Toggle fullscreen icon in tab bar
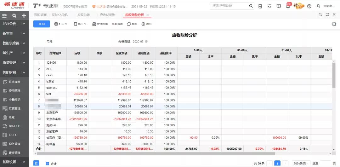The image size is (340, 167). click(327, 14)
